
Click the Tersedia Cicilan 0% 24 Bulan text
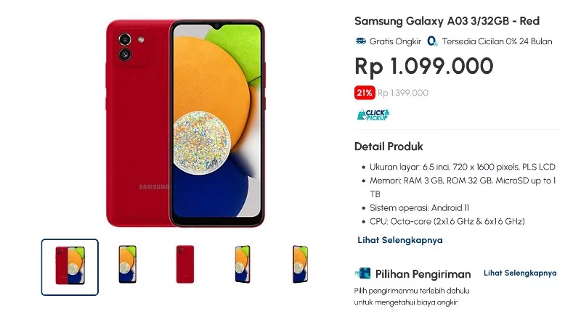click(497, 41)
